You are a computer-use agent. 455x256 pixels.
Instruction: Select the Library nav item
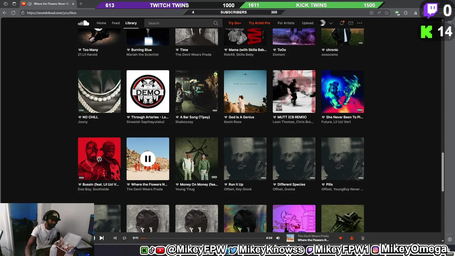(x=131, y=23)
